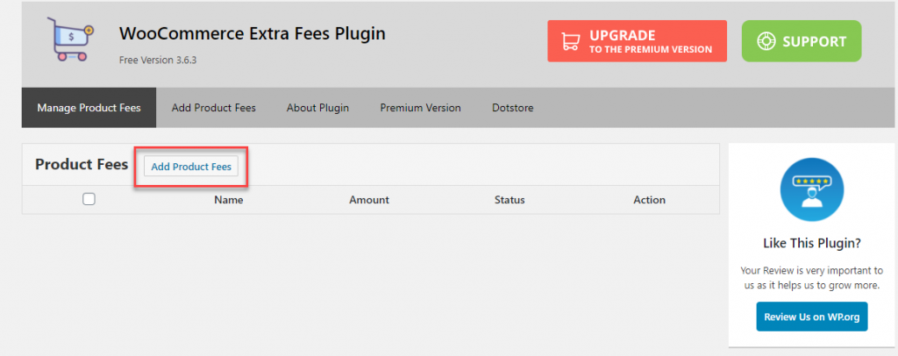Switch to the Add Product Fees tab
Screen dimensions: 898x356
[214, 108]
